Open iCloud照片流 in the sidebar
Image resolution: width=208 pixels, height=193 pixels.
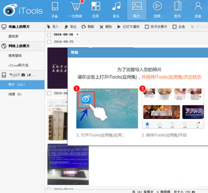(22, 65)
